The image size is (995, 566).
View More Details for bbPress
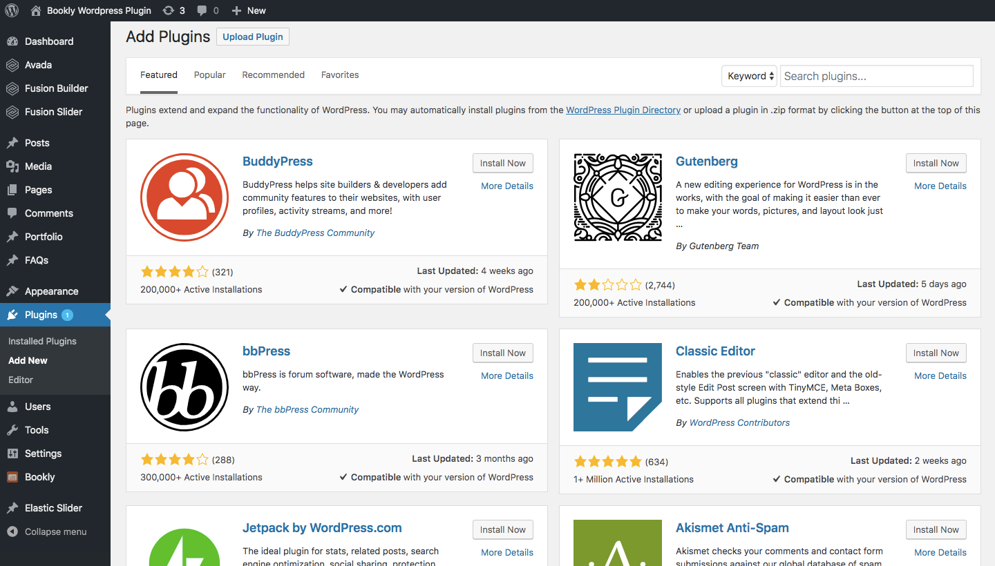point(507,375)
